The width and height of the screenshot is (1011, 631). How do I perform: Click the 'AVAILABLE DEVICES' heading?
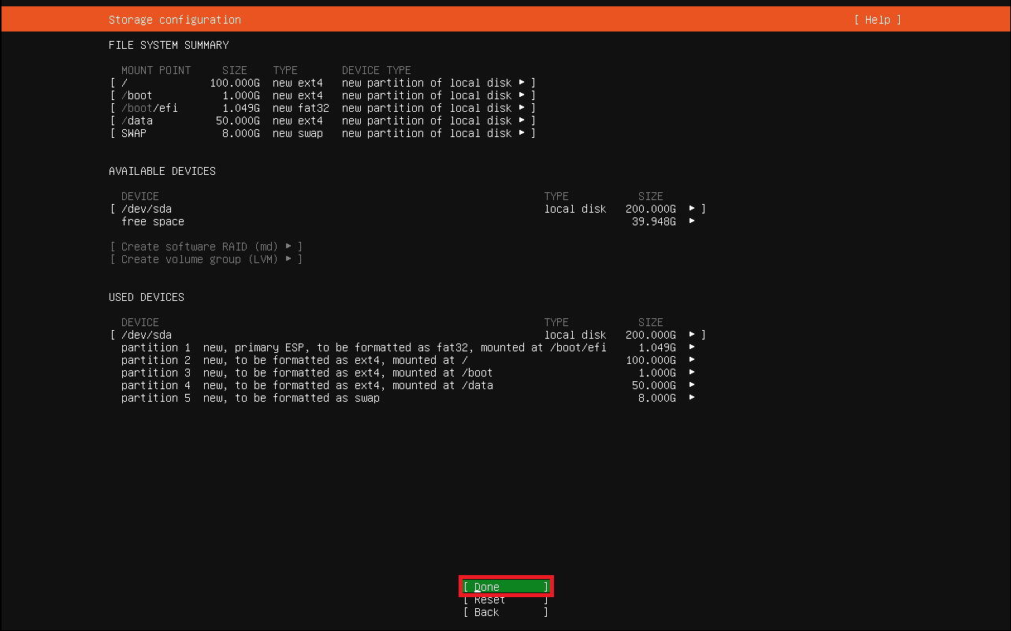pyautogui.click(x=162, y=171)
